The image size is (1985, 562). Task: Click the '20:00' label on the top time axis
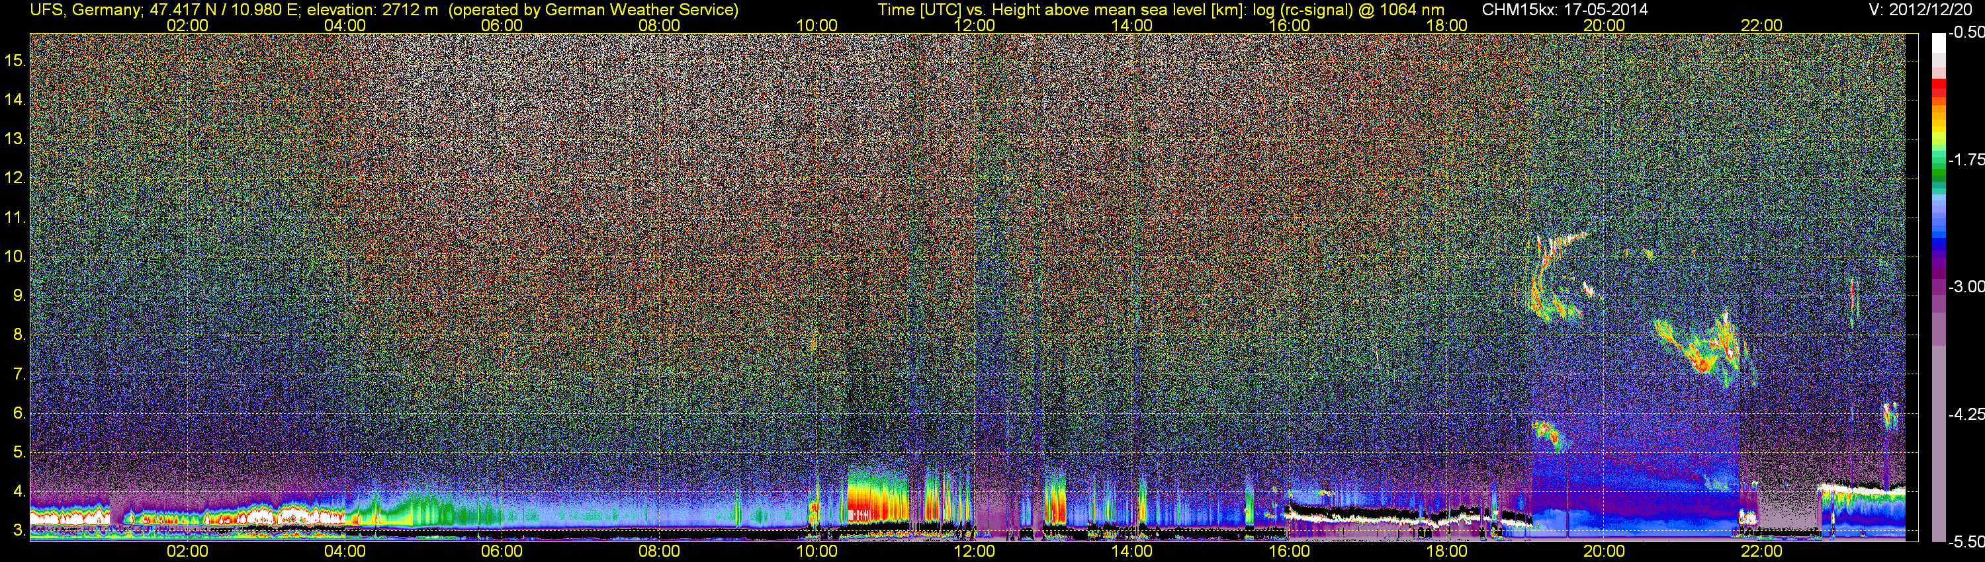[x=1605, y=25]
